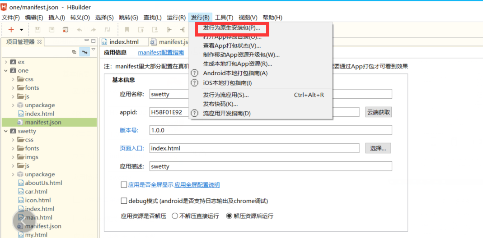Click the collapse all icon in project panel
483x238 pixels.
click(x=74, y=52)
